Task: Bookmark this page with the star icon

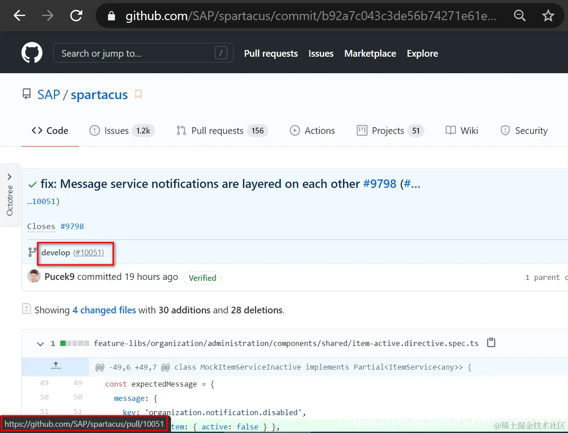Action: click(548, 16)
